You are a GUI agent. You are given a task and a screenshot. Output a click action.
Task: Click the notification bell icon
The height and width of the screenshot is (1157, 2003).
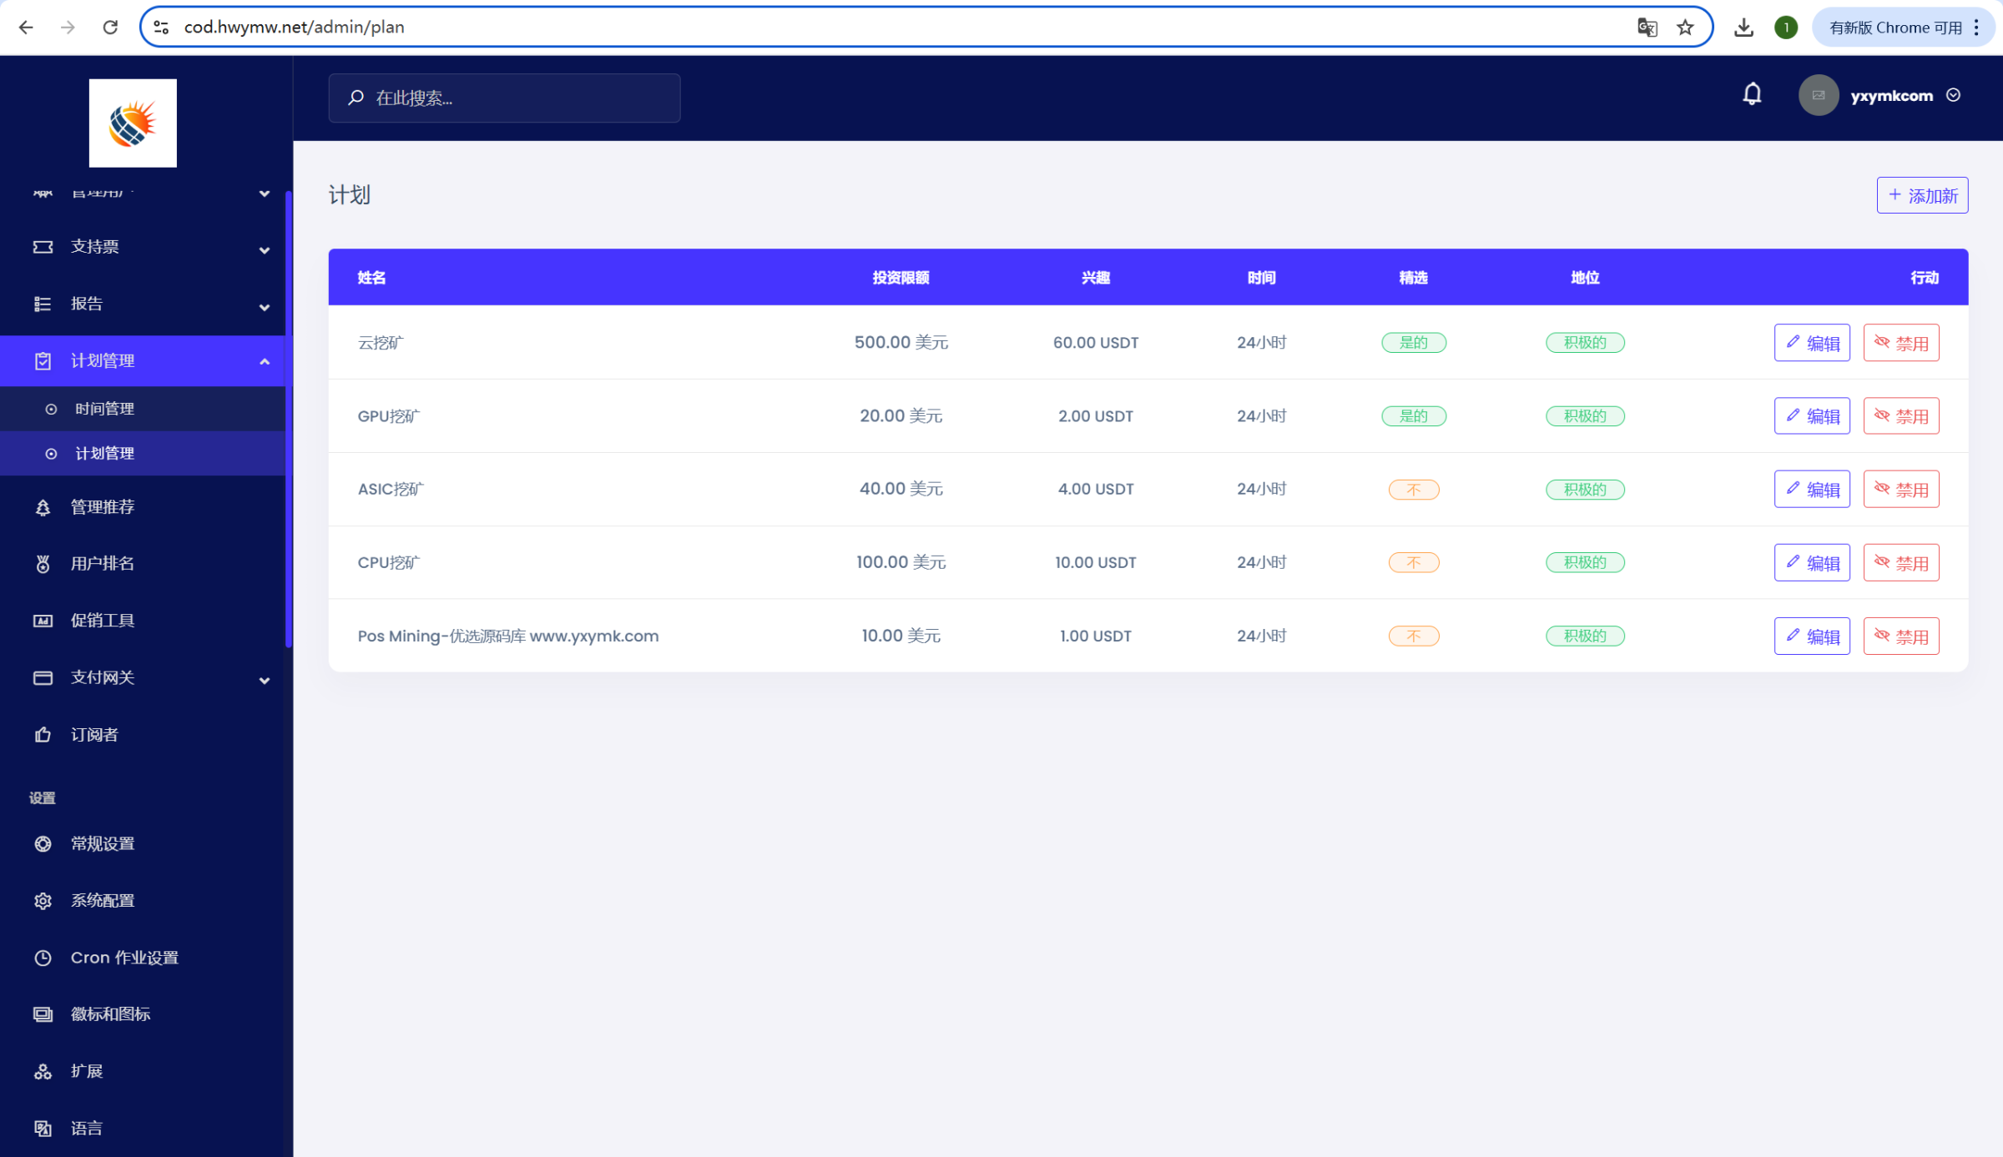click(x=1752, y=94)
